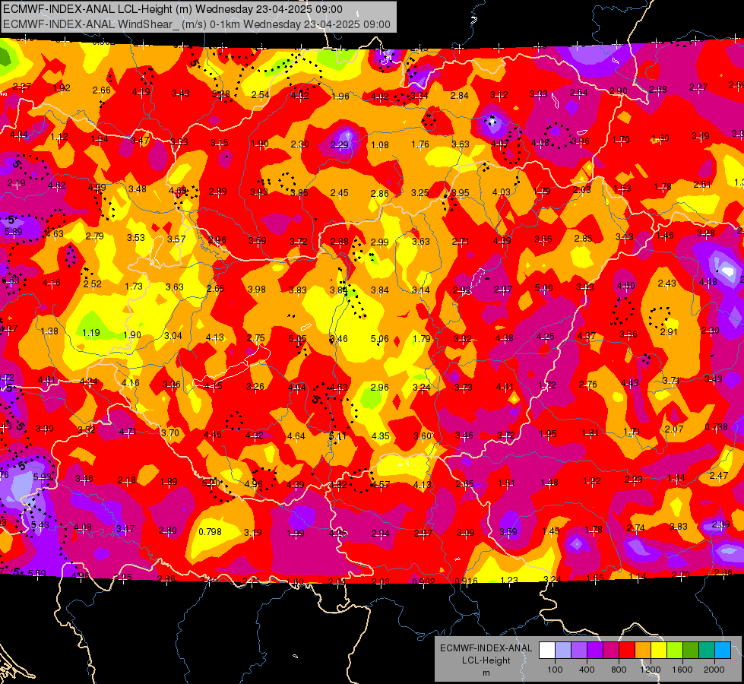
Task: Click the wind shear value 2.91
Action: [669, 332]
